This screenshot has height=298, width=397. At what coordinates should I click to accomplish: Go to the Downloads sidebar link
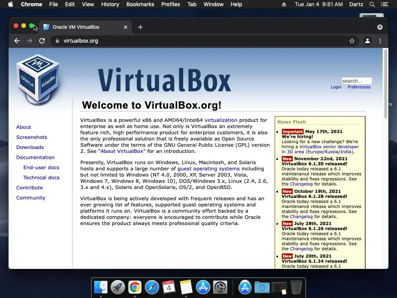[x=30, y=147]
